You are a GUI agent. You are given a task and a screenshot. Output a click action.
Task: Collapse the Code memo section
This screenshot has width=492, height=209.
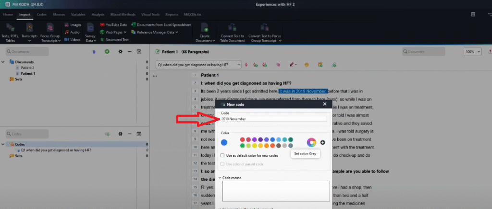click(220, 178)
